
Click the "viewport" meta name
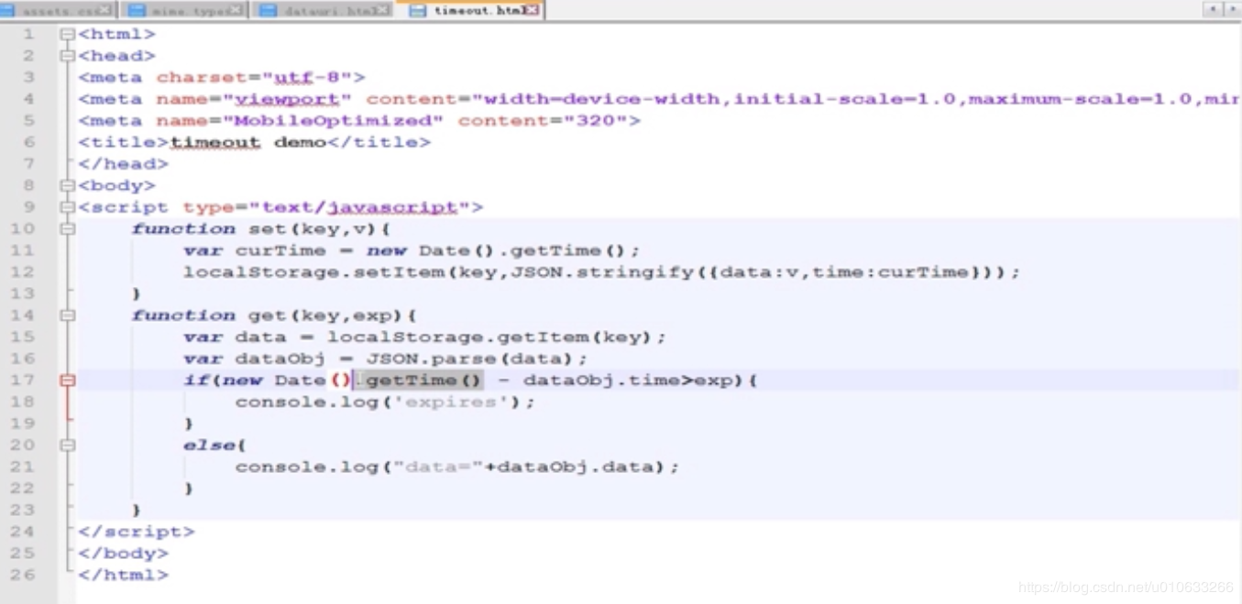[287, 99]
